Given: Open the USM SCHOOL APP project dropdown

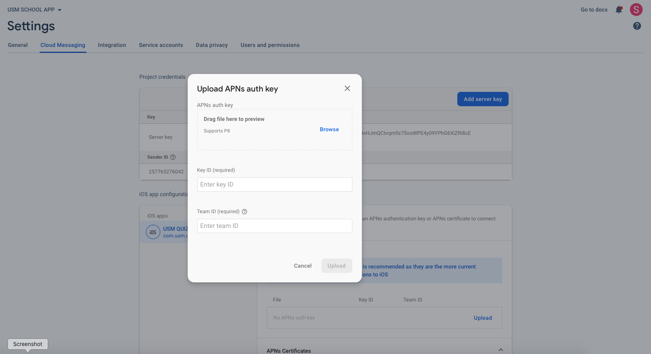Looking at the screenshot, I should click(x=35, y=10).
